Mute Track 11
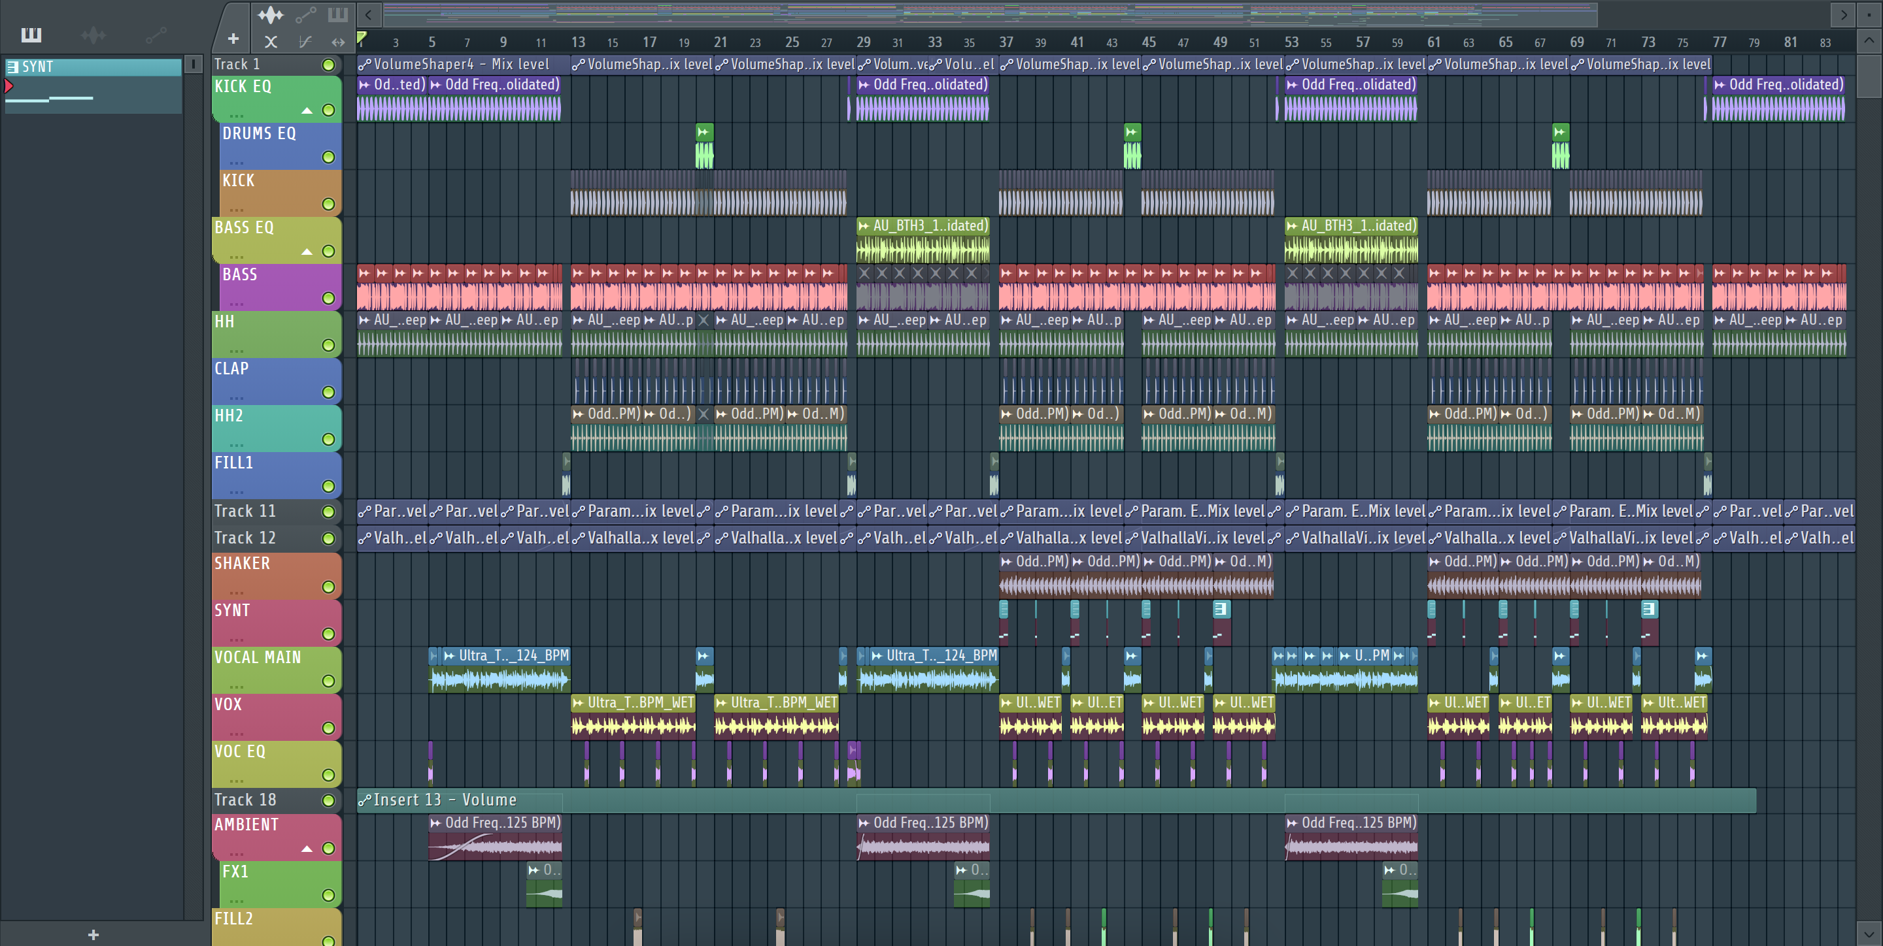Screen dimensions: 1883x946 [x=329, y=512]
